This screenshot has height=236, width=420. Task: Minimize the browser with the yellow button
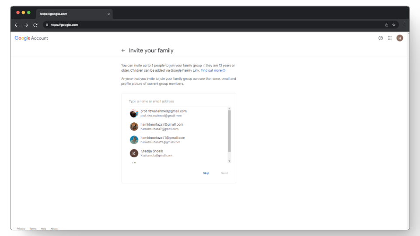pos(23,13)
